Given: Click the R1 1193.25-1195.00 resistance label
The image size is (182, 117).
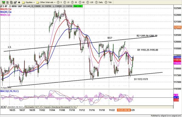Looking at the screenshot, I should coord(148,50).
